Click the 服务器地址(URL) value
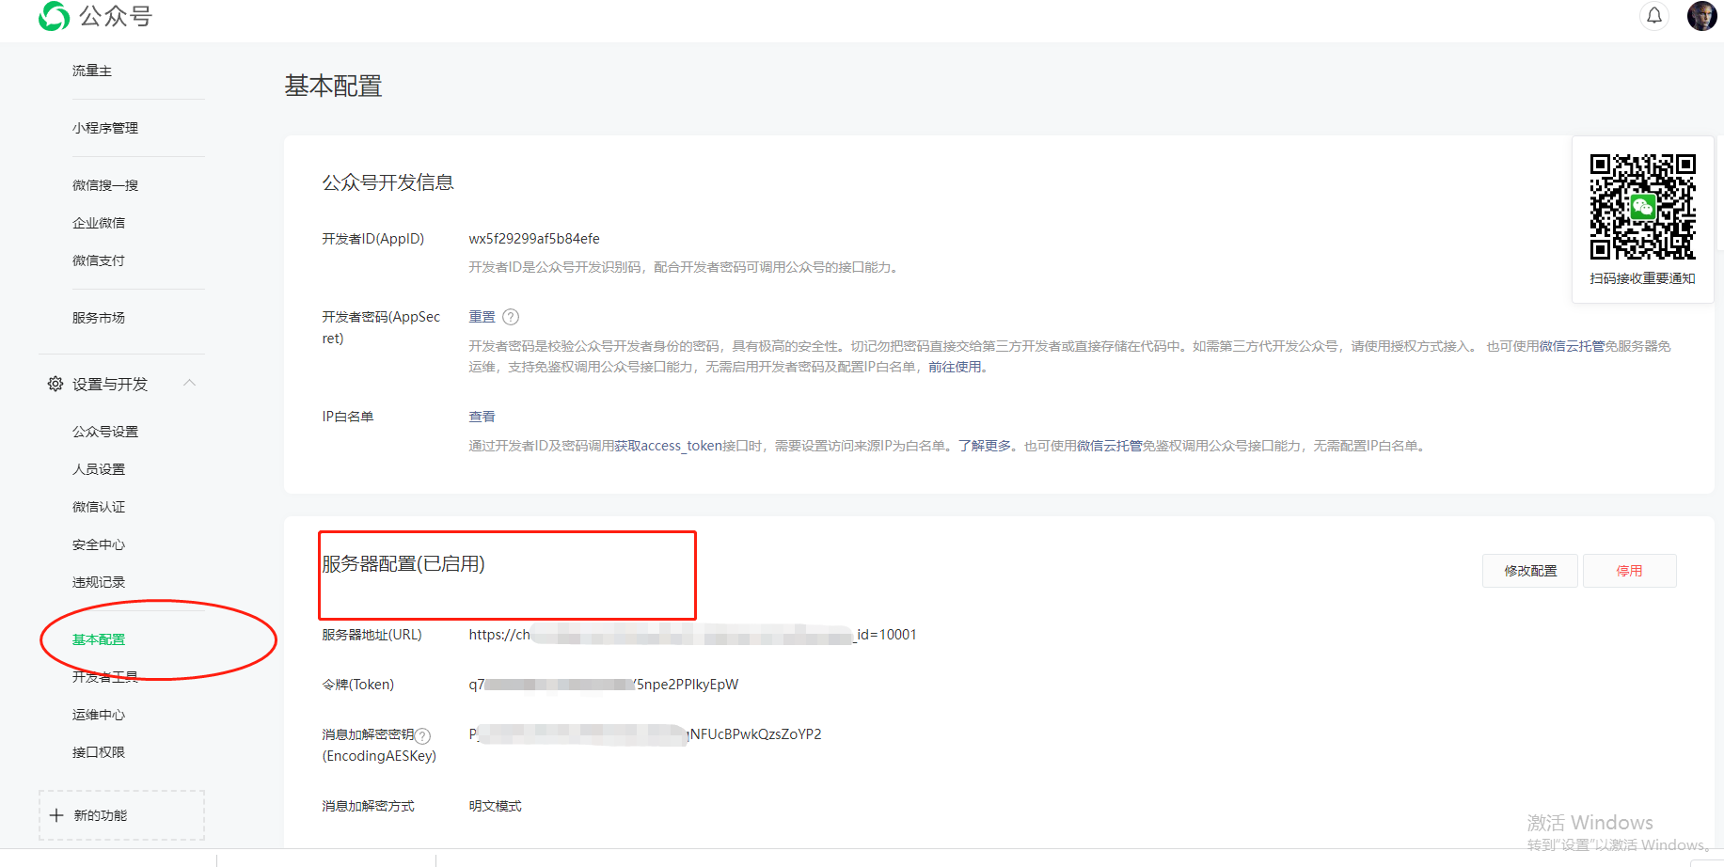The width and height of the screenshot is (1724, 867). click(x=693, y=635)
